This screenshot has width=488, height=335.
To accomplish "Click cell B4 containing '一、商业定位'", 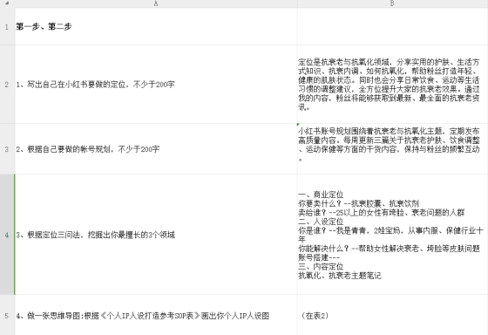I will point(392,235).
